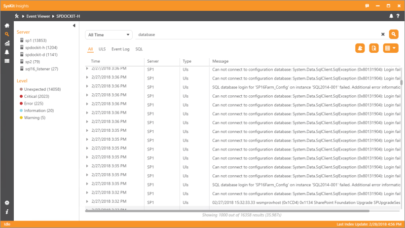Sort by the Time column header
This screenshot has height=228, width=405.
click(x=95, y=61)
